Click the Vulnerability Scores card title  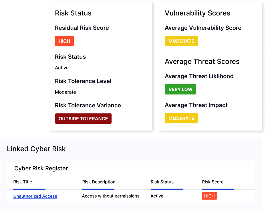[x=198, y=13]
